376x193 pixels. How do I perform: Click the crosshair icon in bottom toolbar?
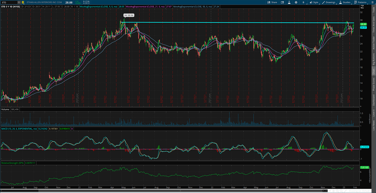[333, 191]
